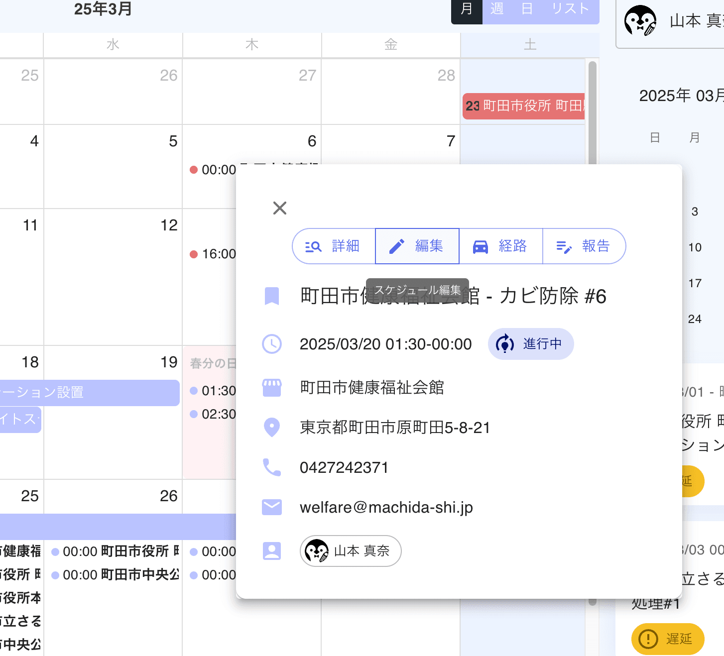Click the yellow 遅延 delayed status badge
This screenshot has width=724, height=656.
[668, 639]
